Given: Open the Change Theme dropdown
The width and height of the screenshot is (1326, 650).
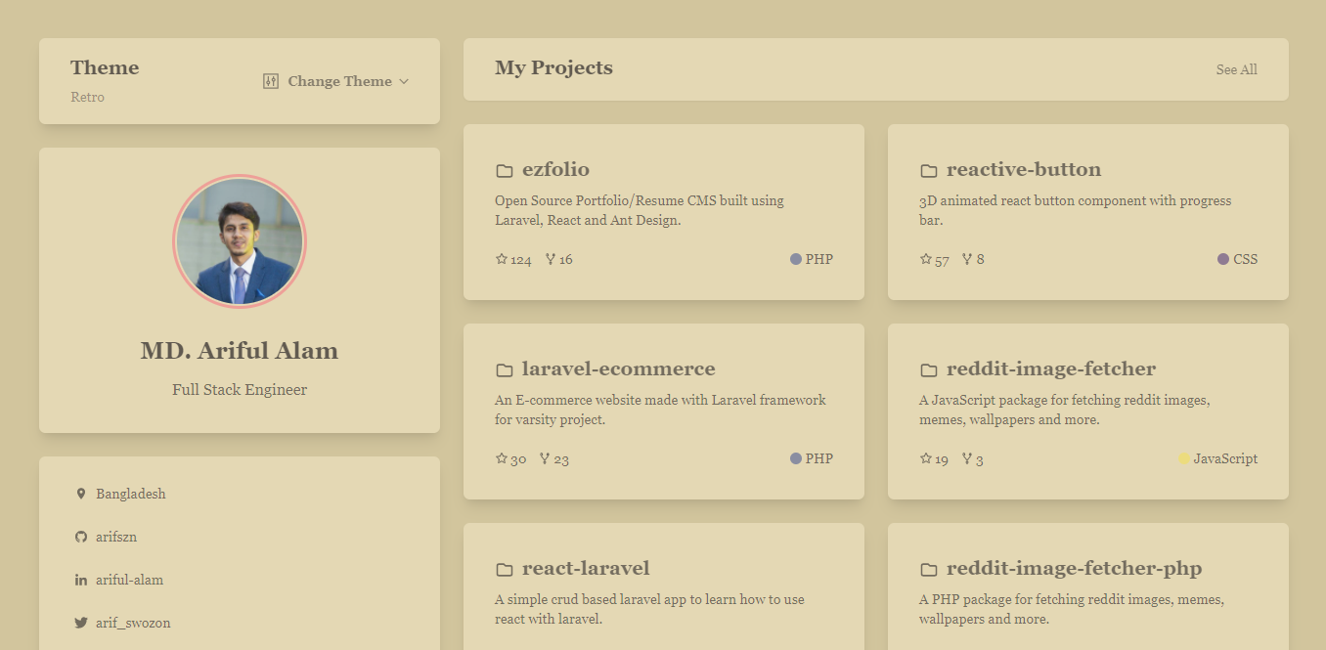Looking at the screenshot, I should coord(338,81).
